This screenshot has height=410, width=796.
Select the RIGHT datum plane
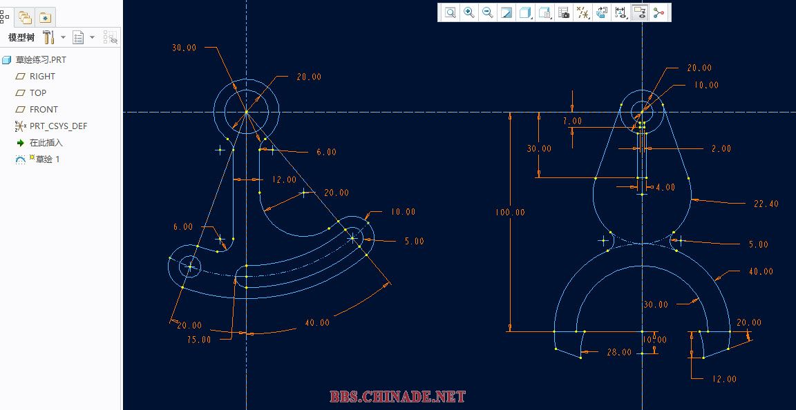(42, 76)
